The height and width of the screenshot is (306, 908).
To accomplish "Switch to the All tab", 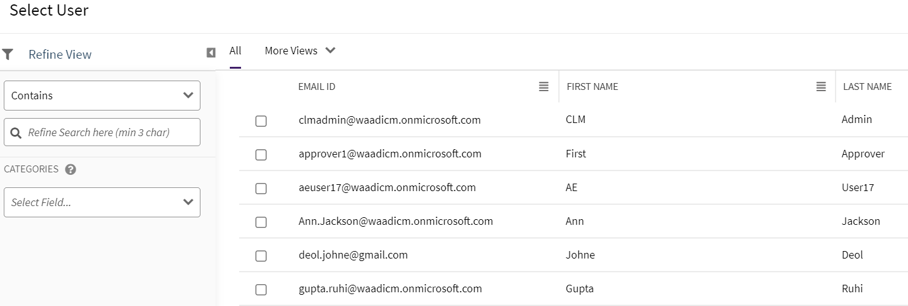I will click(x=235, y=51).
